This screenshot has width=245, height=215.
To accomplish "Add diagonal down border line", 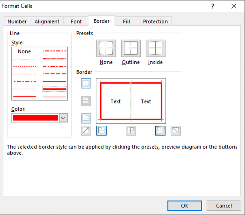I will [176, 131].
